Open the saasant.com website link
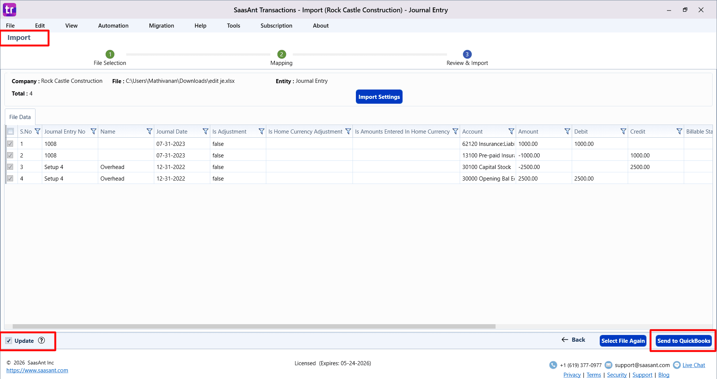The width and height of the screenshot is (717, 379). (x=37, y=370)
